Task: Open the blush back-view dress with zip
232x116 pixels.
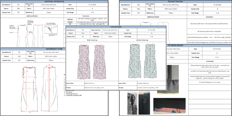Action: (x=99, y=62)
